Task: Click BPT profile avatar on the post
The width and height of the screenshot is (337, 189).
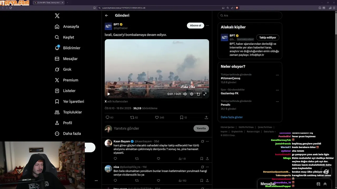Action: pos(108,26)
